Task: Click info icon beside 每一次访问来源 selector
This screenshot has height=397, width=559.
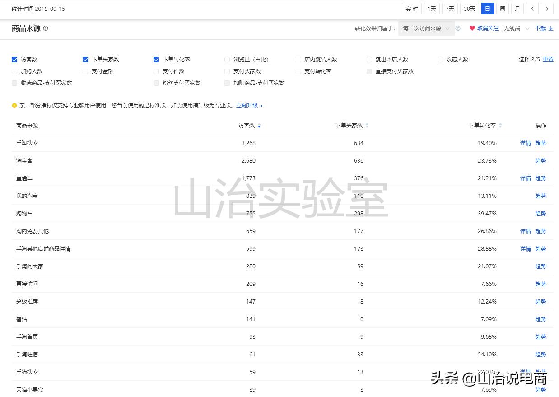Action: coord(458,28)
